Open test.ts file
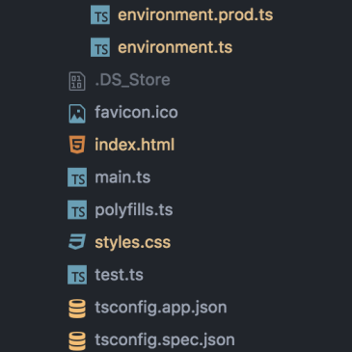Image resolution: width=352 pixels, height=352 pixels. pos(119,275)
